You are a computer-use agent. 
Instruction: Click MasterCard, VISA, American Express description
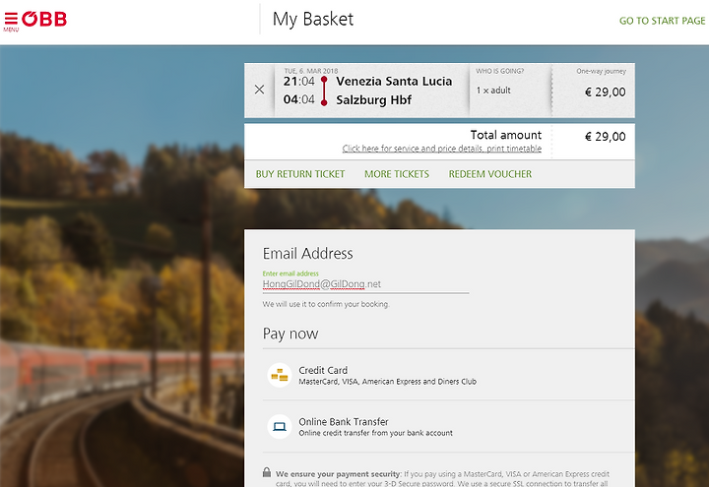388,382
